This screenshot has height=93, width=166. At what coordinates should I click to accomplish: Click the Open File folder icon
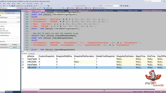click(x=10, y=6)
